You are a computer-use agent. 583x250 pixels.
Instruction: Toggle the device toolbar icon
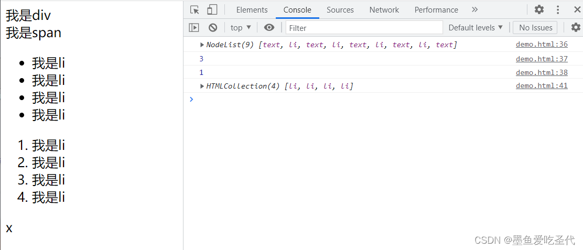212,9
